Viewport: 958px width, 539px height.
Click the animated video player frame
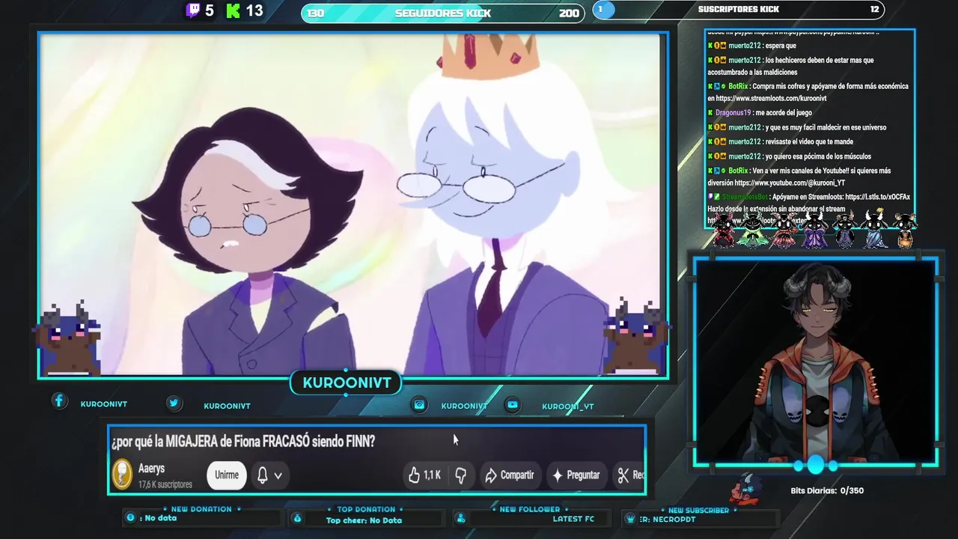353,204
